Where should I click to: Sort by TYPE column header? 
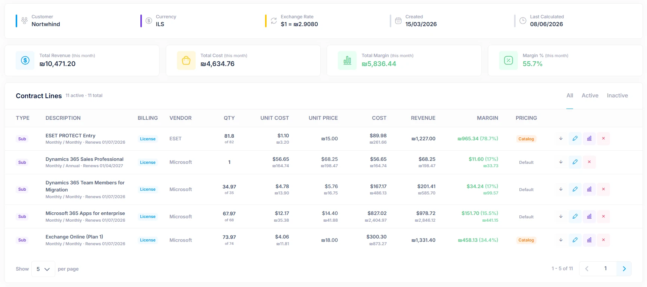click(x=23, y=118)
